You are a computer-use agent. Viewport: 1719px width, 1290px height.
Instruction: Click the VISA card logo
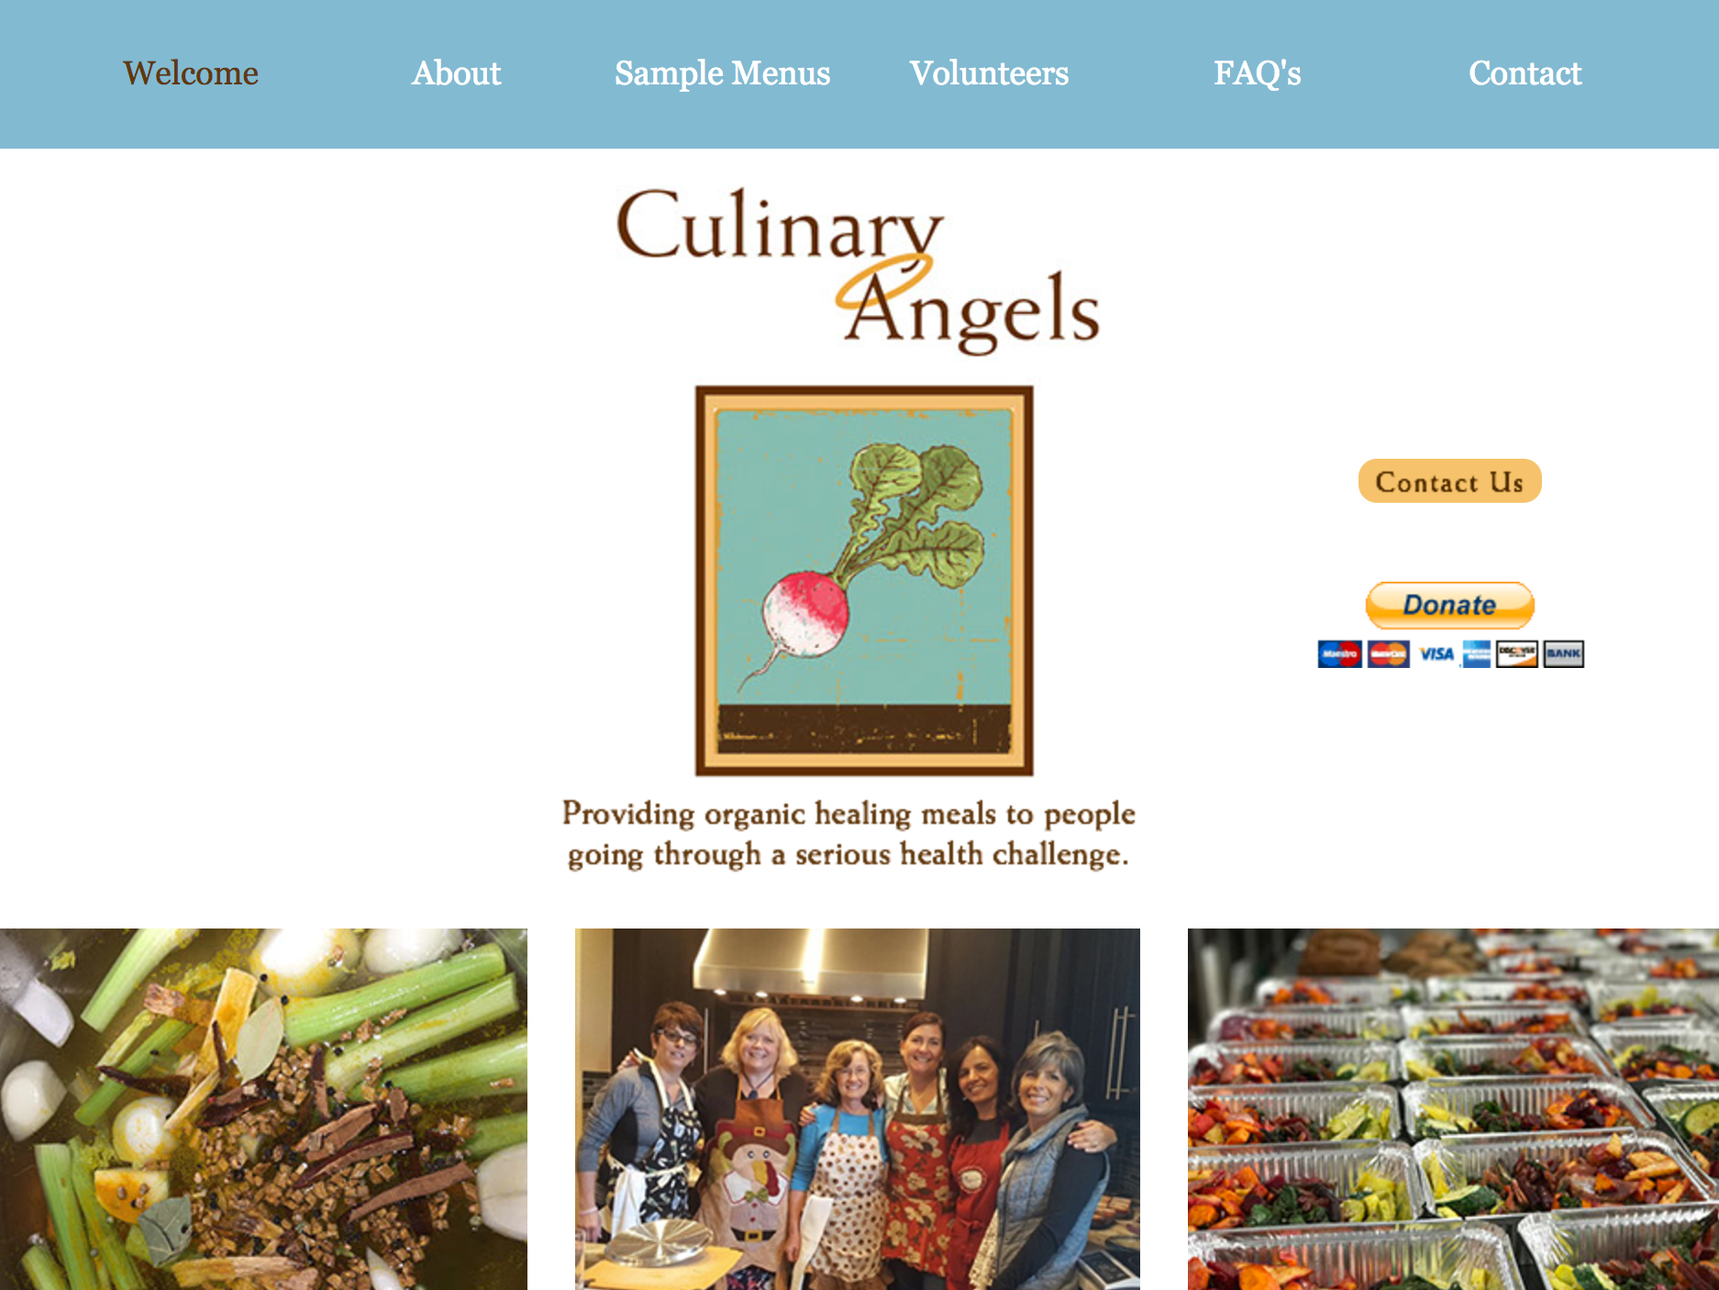point(1436,654)
